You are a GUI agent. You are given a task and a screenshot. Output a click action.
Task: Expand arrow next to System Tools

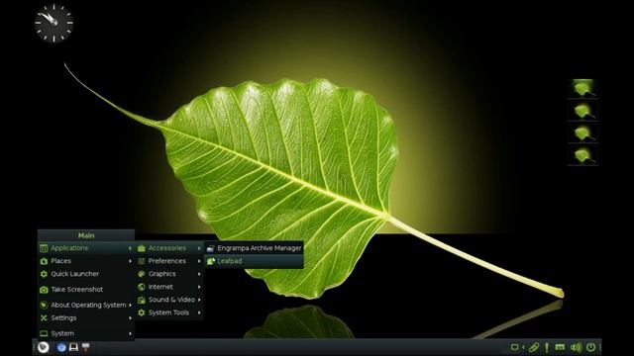tap(199, 312)
